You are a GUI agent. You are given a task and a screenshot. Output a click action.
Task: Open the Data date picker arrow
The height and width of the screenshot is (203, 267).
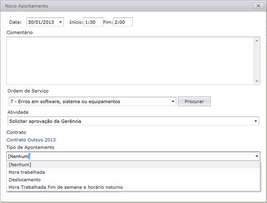60,22
